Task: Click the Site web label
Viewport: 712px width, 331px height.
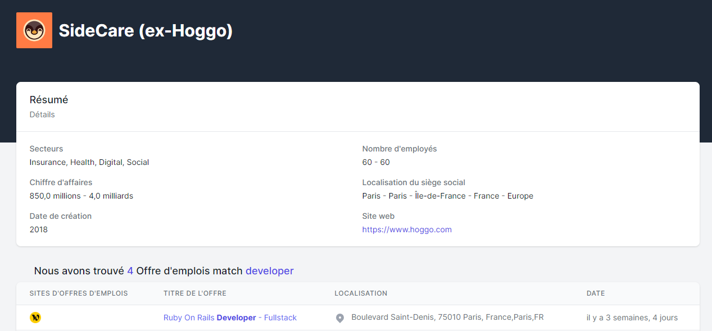Action: (379, 216)
